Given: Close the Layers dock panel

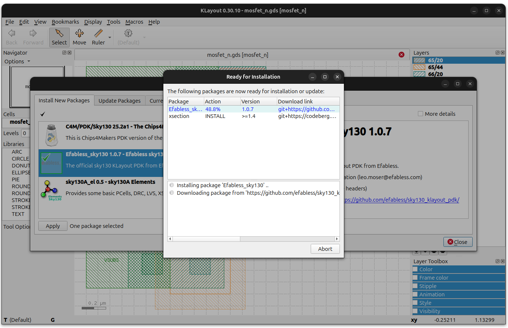Looking at the screenshot, I should (503, 53).
